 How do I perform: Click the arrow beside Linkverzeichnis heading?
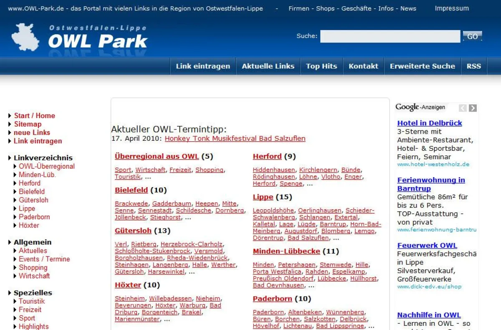[10, 158]
